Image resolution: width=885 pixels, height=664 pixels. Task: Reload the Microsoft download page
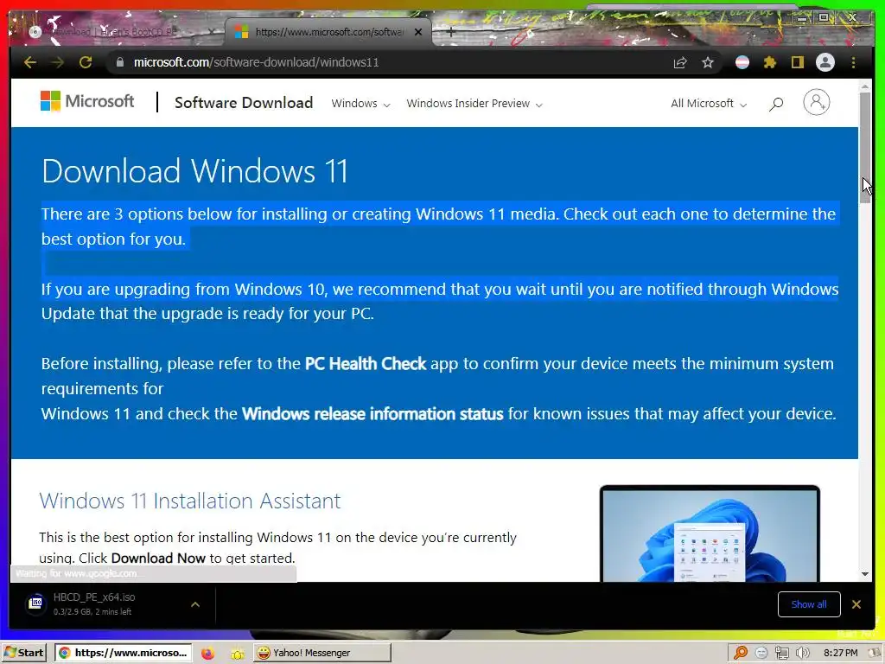click(x=86, y=62)
